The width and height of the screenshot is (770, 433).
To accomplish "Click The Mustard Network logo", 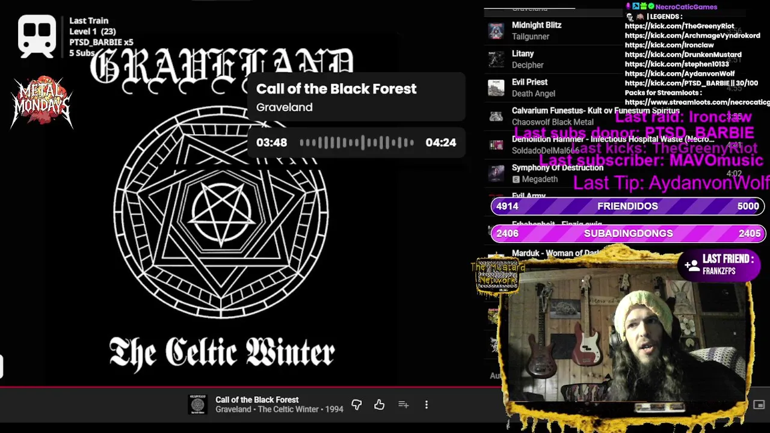I will point(497,275).
